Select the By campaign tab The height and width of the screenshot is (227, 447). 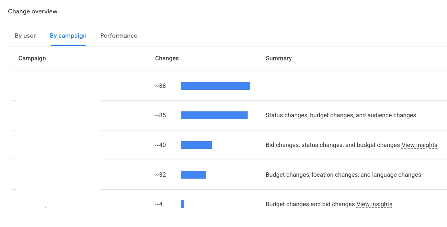pos(68,36)
